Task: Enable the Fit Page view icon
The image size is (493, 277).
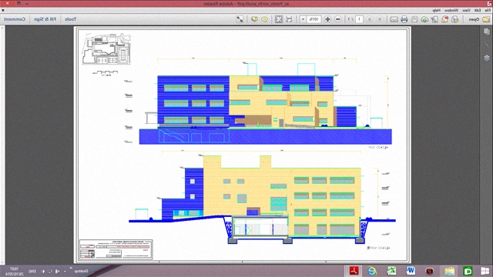Action: click(x=279, y=19)
